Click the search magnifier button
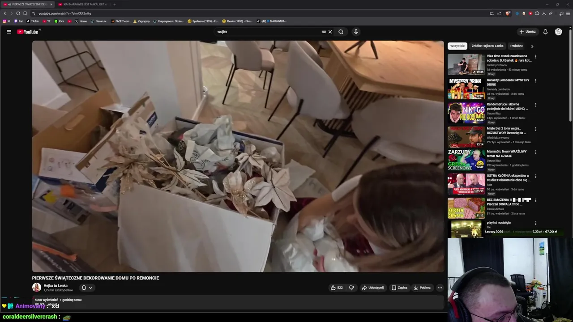The width and height of the screenshot is (573, 322). (x=341, y=32)
